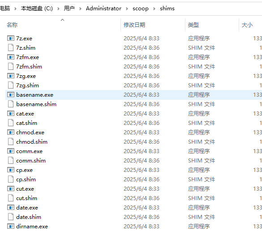Select the 7z.exe application icon
This screenshot has width=262, height=231.
(11, 38)
